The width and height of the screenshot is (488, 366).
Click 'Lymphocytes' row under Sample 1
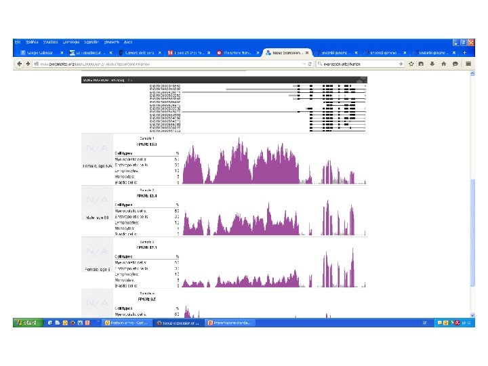147,171
